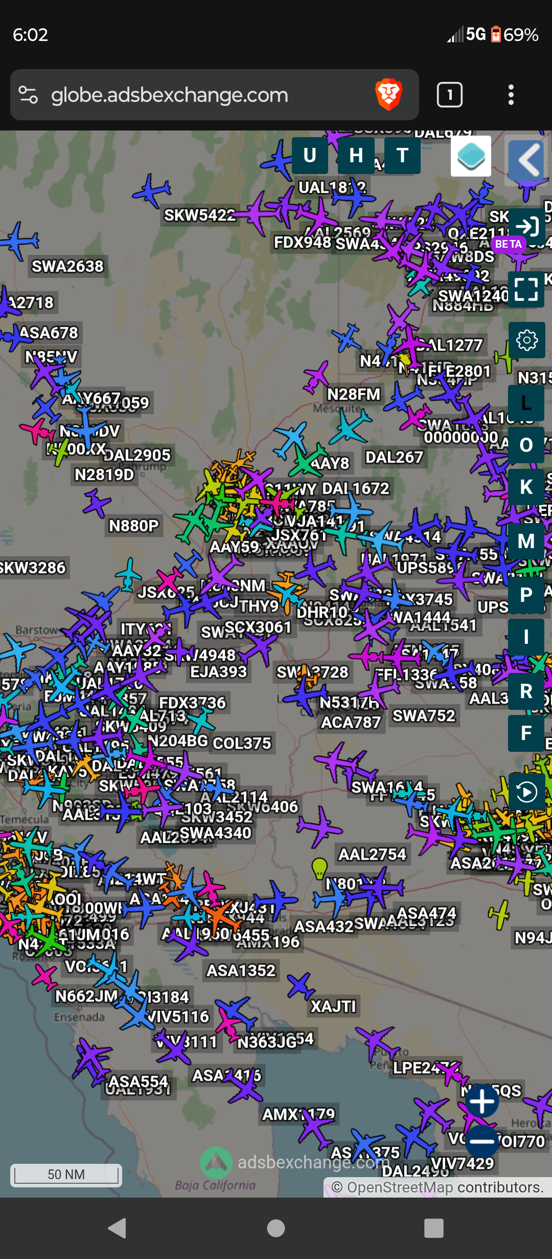Select aircraft labeled COL375
The height and width of the screenshot is (1259, 552).
tap(242, 743)
